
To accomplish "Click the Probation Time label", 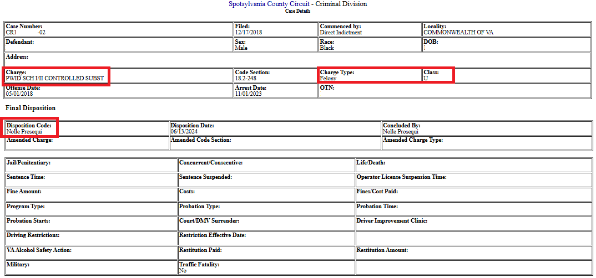I will [x=377, y=207].
